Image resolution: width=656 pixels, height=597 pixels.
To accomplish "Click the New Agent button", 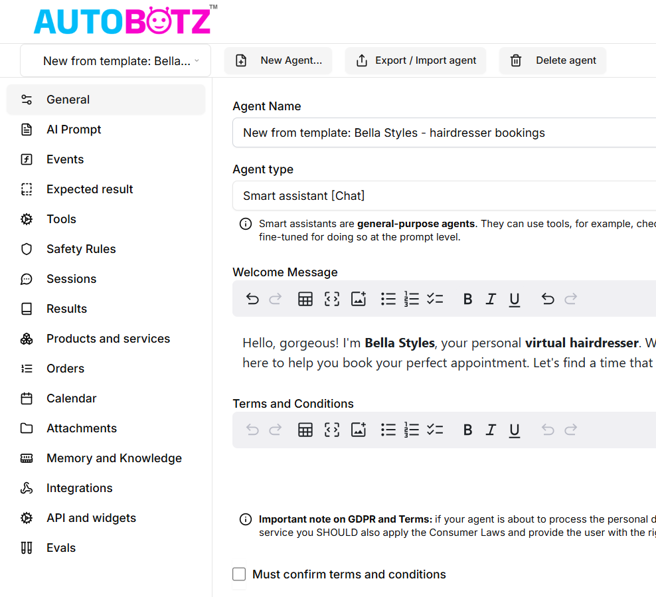I will click(x=278, y=60).
